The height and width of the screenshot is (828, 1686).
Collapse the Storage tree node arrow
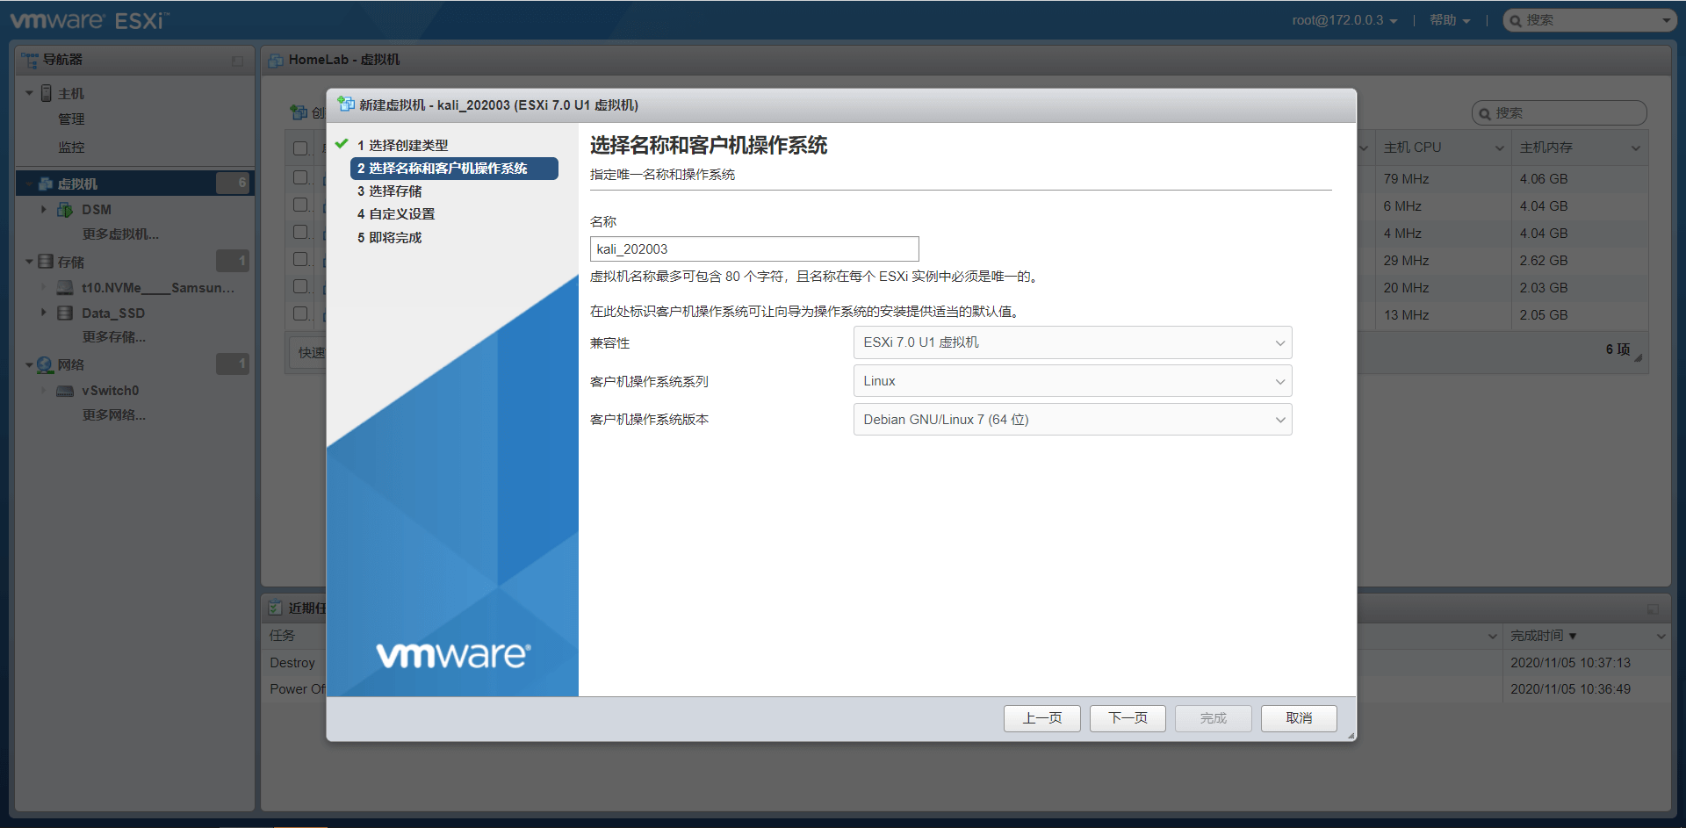tap(30, 262)
